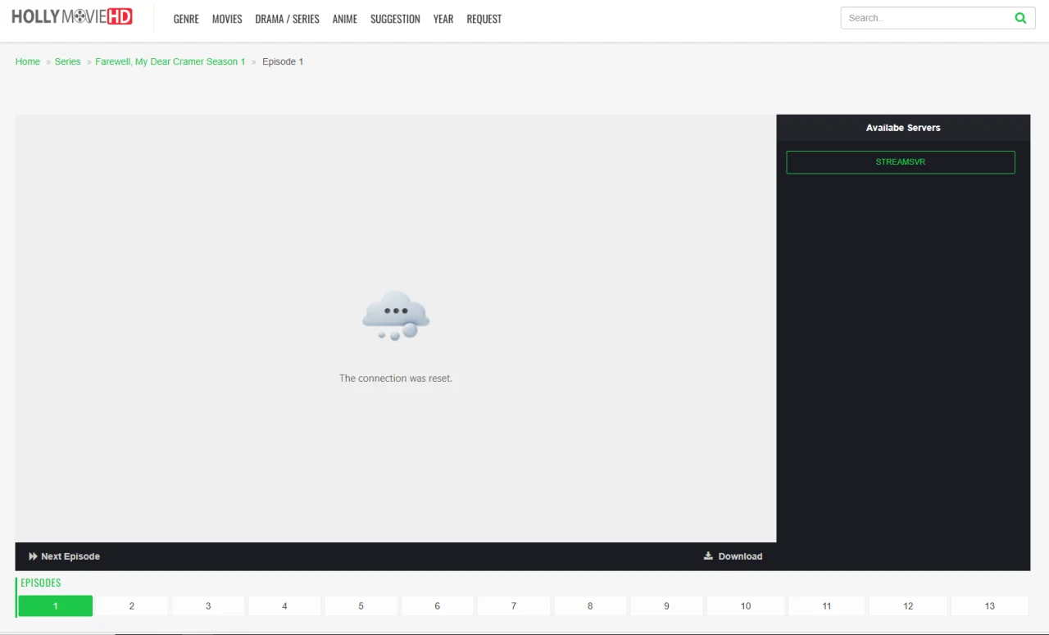The height and width of the screenshot is (635, 1049).
Task: Select episode 4
Action: (284, 606)
